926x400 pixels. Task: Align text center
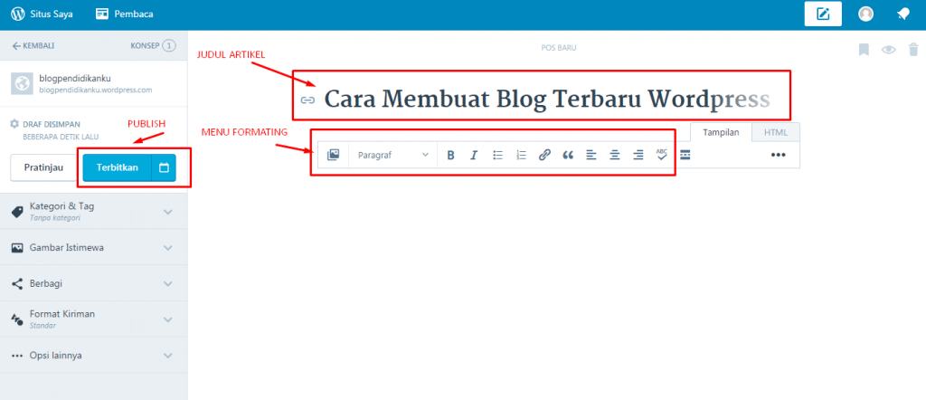point(615,155)
